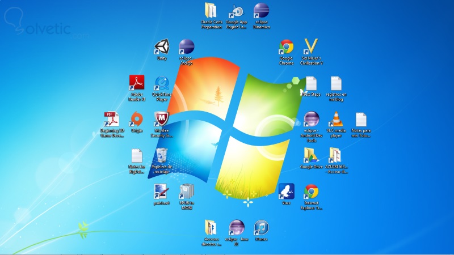Open the Notes for BigData text file
The width and height of the screenshot is (454, 255).
[137, 161]
